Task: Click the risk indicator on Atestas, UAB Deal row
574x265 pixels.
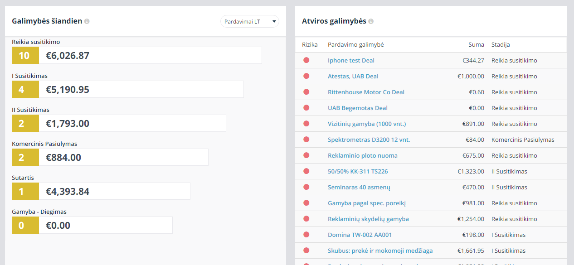Action: (306, 76)
